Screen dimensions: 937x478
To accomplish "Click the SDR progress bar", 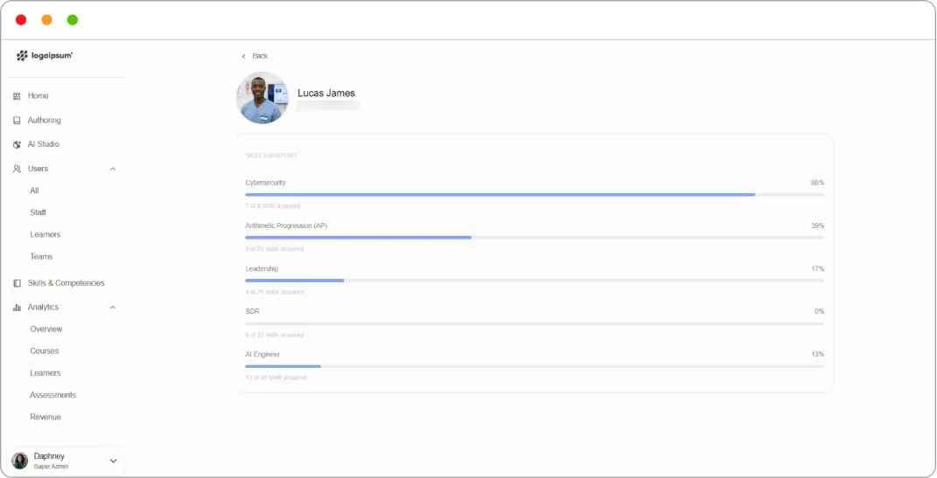I will coord(535,323).
